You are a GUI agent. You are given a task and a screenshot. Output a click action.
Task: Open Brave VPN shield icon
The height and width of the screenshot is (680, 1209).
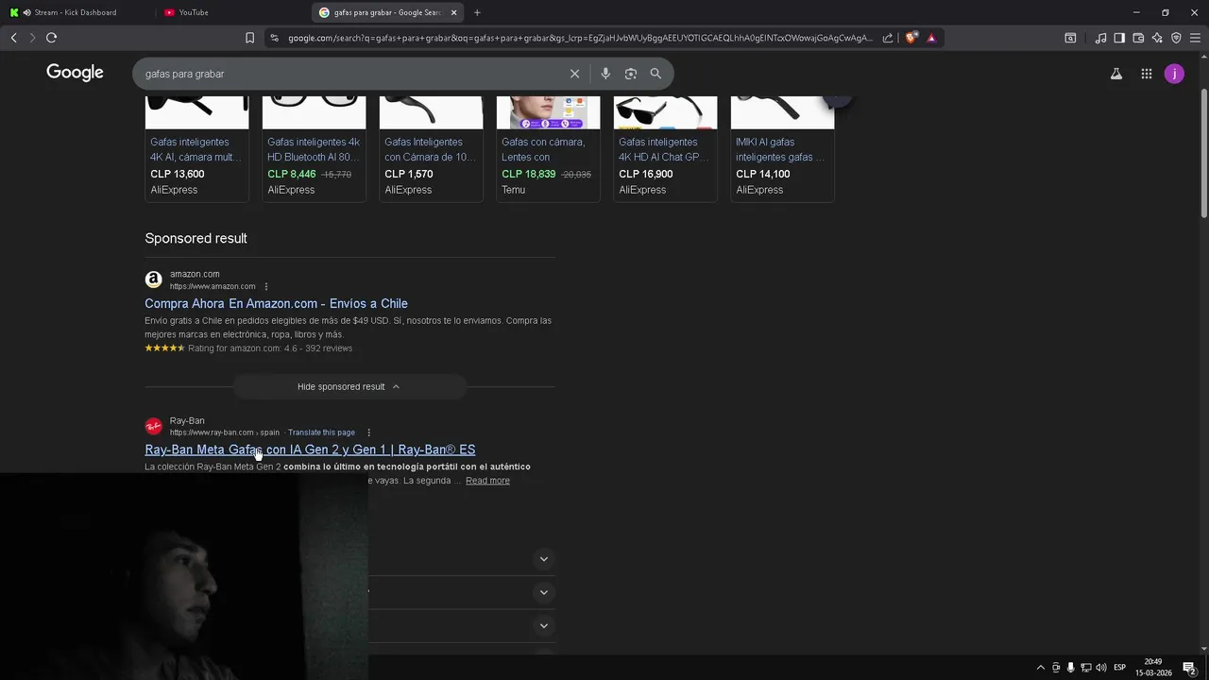click(x=1176, y=38)
